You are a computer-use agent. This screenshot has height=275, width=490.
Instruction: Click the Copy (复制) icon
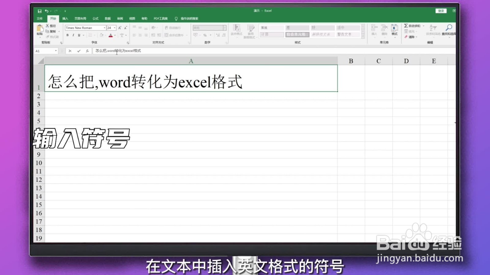pyautogui.click(x=47, y=31)
